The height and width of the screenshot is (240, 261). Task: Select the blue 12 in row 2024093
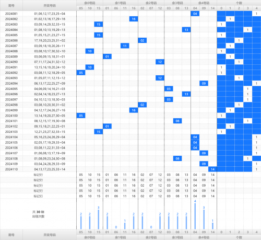coord(160,78)
